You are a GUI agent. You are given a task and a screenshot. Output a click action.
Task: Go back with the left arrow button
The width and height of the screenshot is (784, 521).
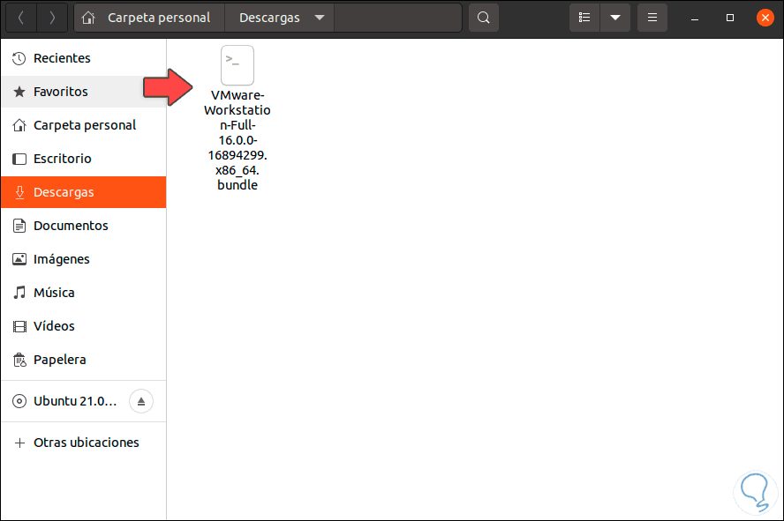(x=21, y=18)
